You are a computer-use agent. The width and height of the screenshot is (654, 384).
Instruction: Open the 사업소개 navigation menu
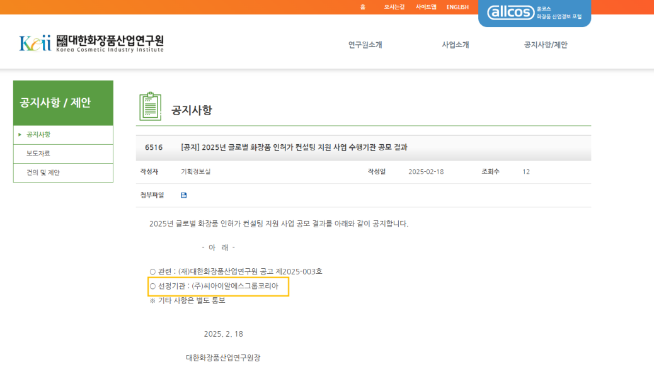455,45
